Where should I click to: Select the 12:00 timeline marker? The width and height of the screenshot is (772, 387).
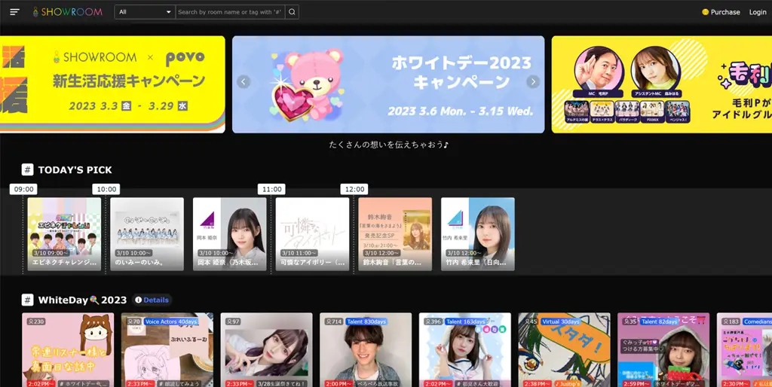click(x=354, y=189)
